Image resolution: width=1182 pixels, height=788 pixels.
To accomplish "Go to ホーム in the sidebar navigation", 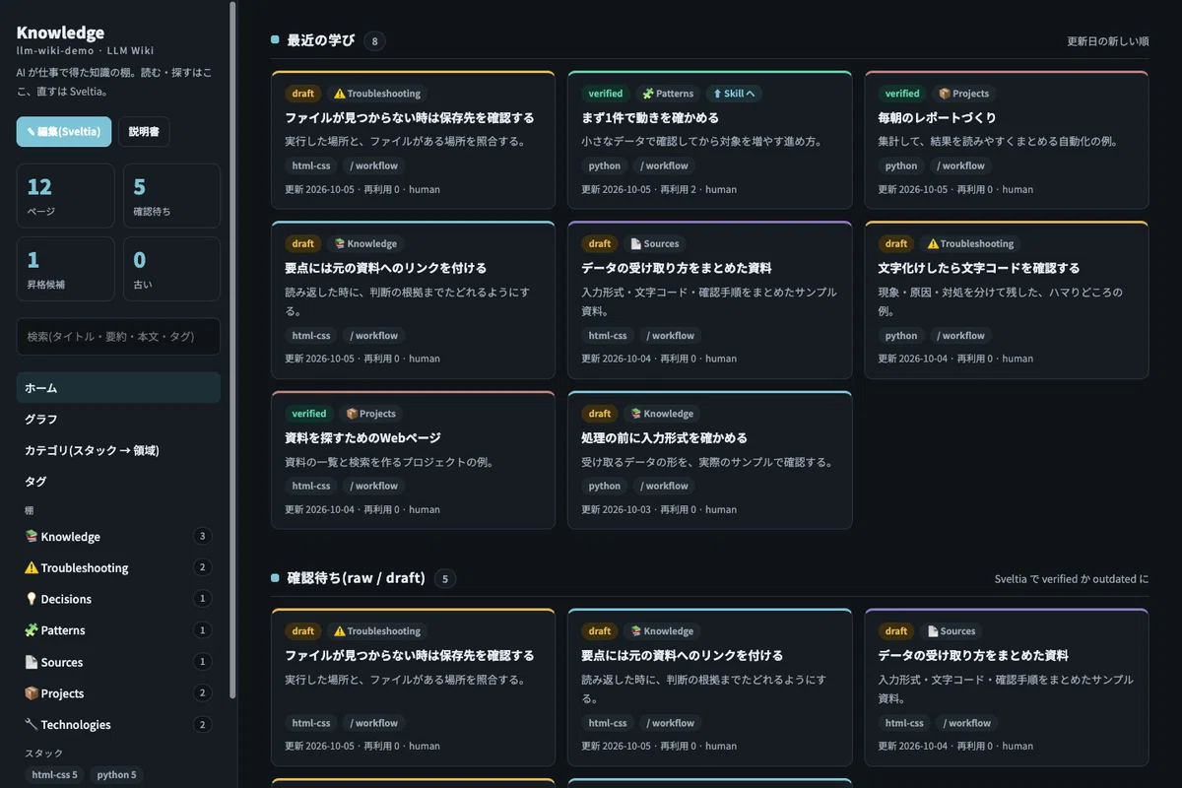I will point(118,388).
